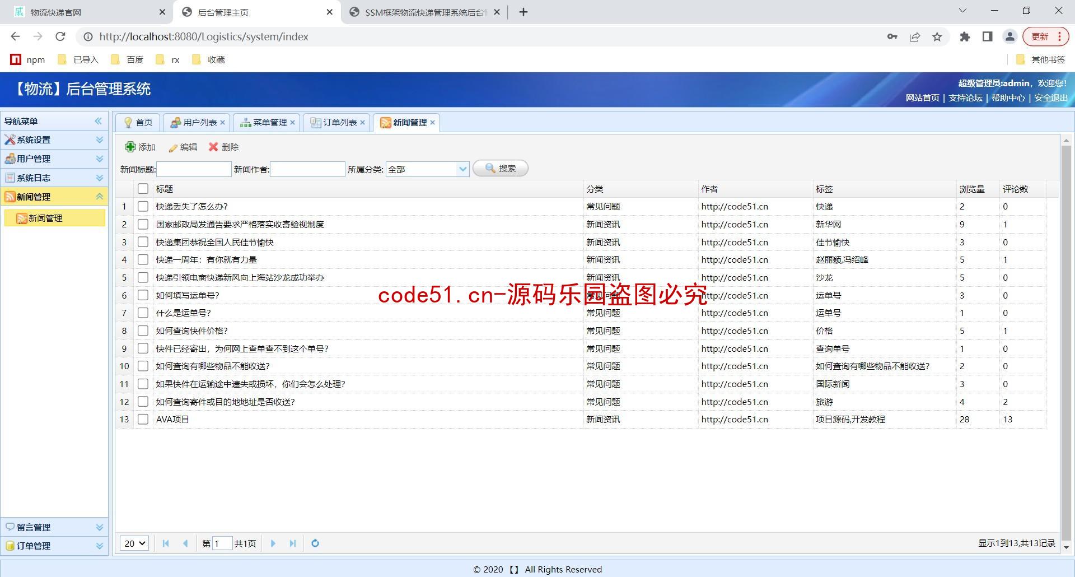1075x577 pixels.
Task: Open browser extensions puzzle icon
Action: [965, 36]
